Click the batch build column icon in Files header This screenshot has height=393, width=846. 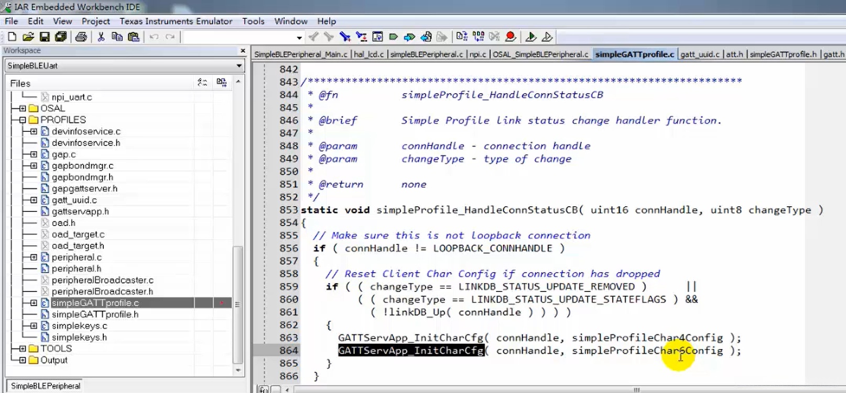[x=222, y=83]
